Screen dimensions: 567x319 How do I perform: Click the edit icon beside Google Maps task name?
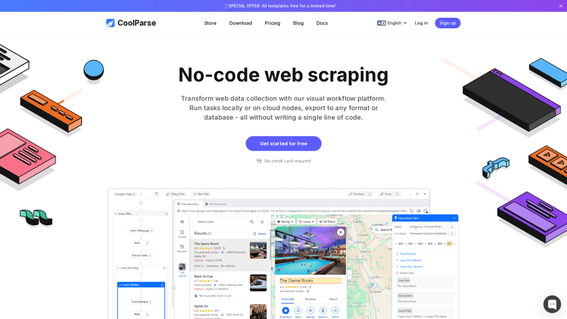(141, 194)
